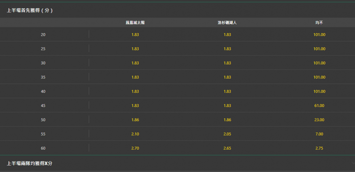Screen dimensions: 355x172
Task: Open the 上半場兩隊均獲得X分 market title
Action: pos(30,163)
